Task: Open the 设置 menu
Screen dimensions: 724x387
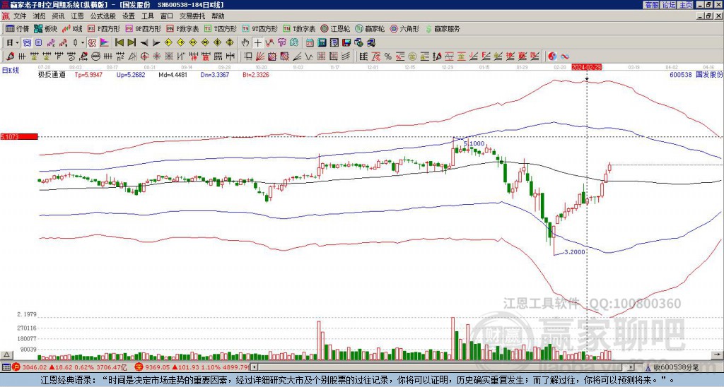Action: 129,16
